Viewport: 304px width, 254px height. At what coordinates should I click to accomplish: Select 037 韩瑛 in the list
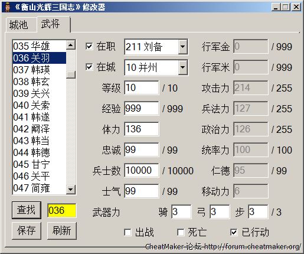pyautogui.click(x=40, y=70)
